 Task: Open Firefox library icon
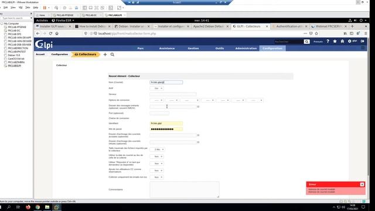pos(345,33)
